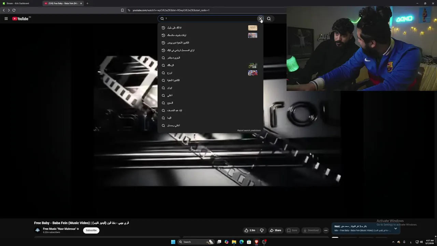Go back in browser

(4, 10)
